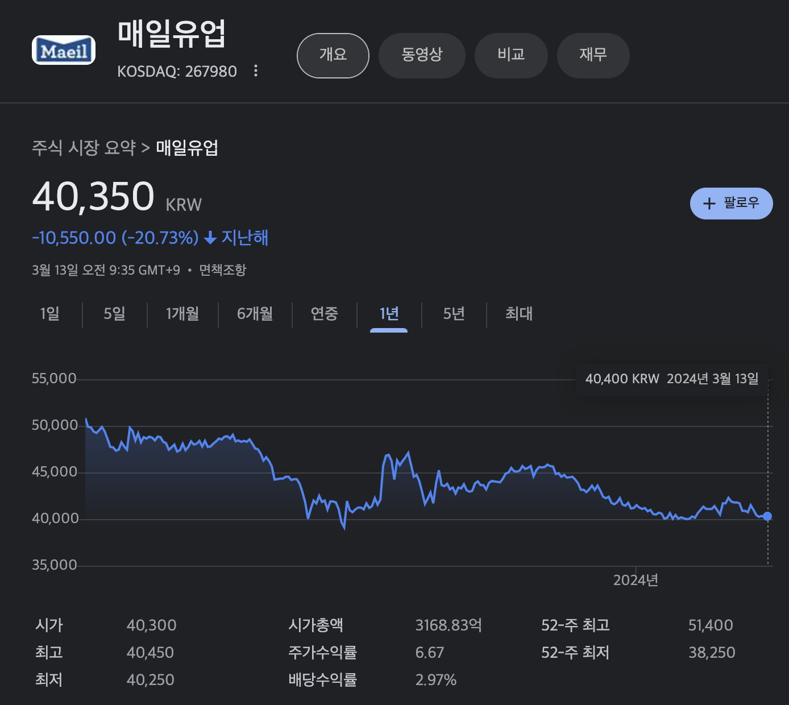Click the change -10,550.00 (-20.73%)

click(x=115, y=238)
